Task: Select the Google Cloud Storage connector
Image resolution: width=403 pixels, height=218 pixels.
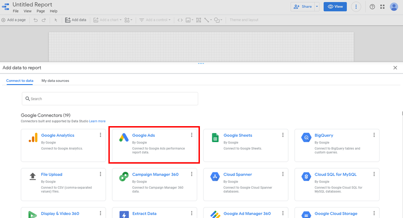Action: pyautogui.click(x=337, y=213)
